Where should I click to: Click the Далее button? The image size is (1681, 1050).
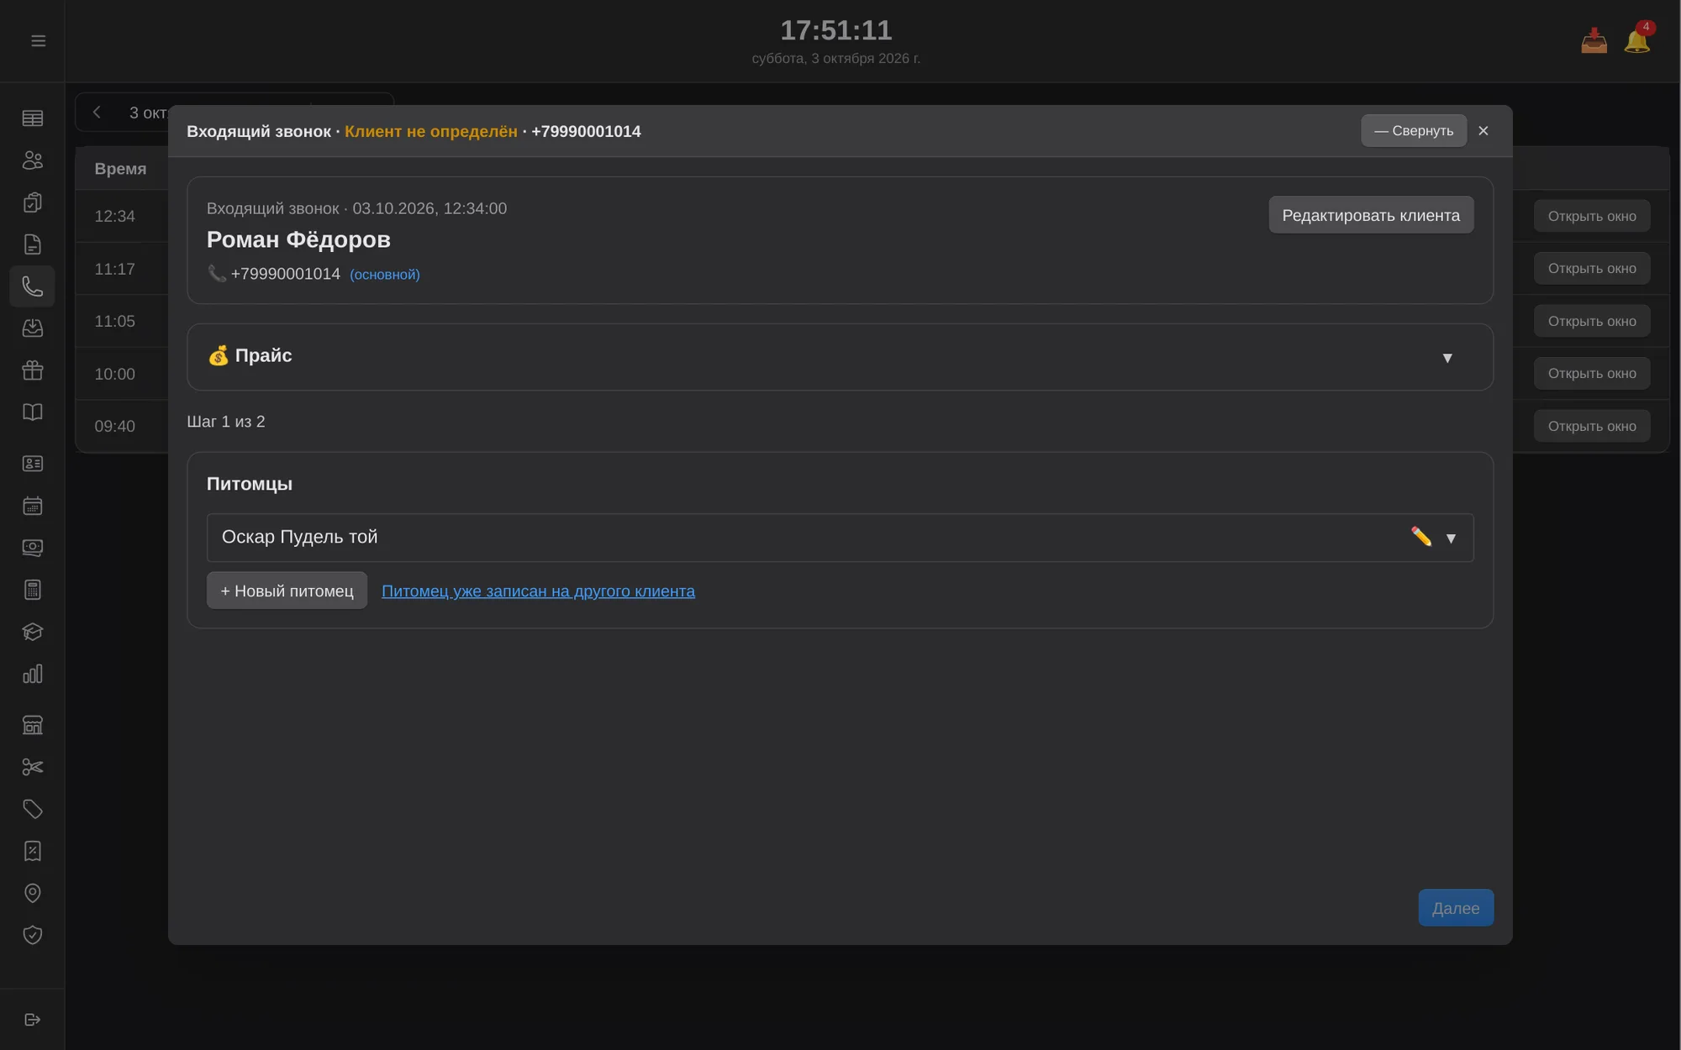1456,908
